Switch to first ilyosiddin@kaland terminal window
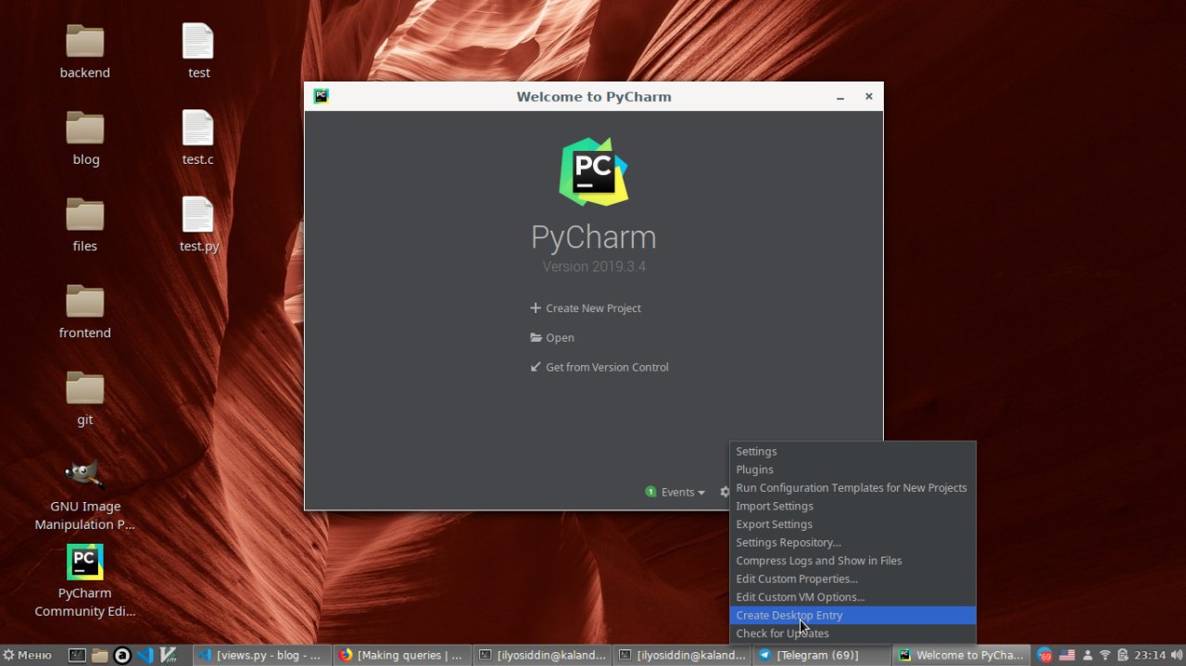This screenshot has height=666, width=1186. (x=542, y=655)
